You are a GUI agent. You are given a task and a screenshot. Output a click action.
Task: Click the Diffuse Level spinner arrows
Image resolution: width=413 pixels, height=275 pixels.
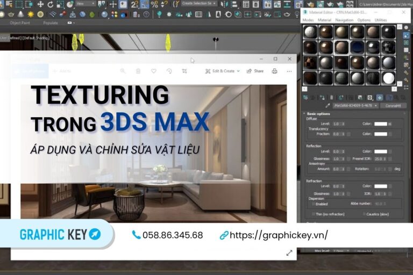[343, 124]
